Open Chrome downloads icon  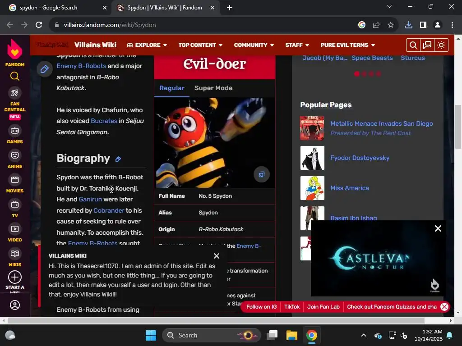click(x=409, y=25)
